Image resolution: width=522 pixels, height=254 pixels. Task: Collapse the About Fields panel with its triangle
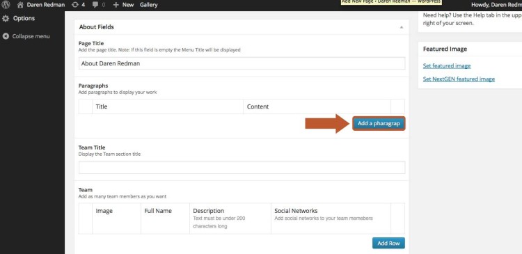(402, 27)
